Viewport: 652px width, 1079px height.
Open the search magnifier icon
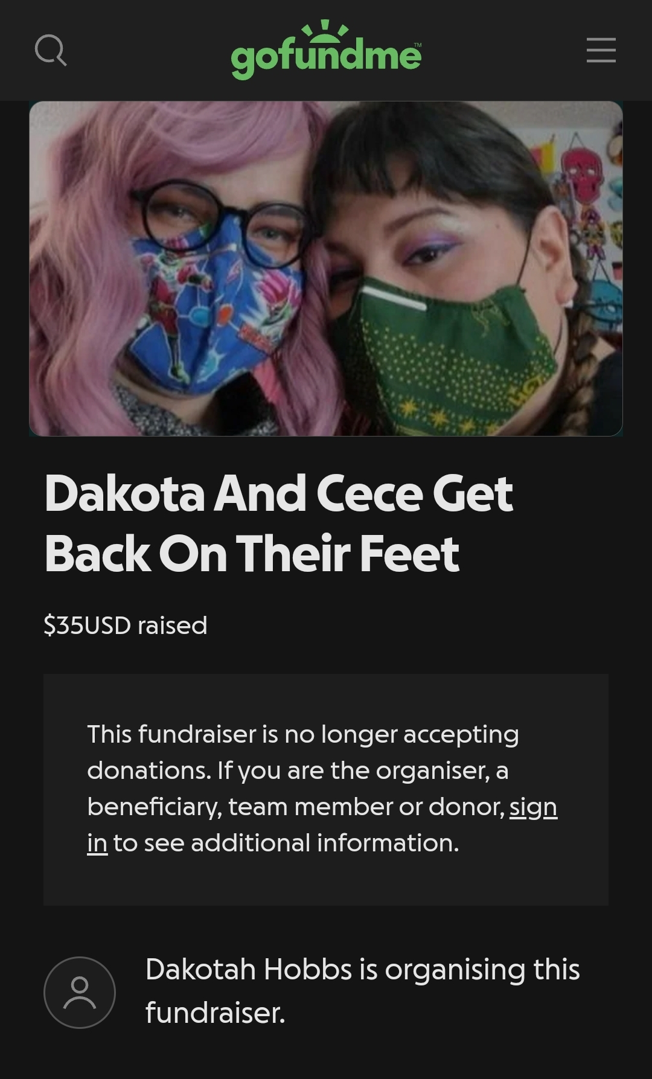[51, 50]
